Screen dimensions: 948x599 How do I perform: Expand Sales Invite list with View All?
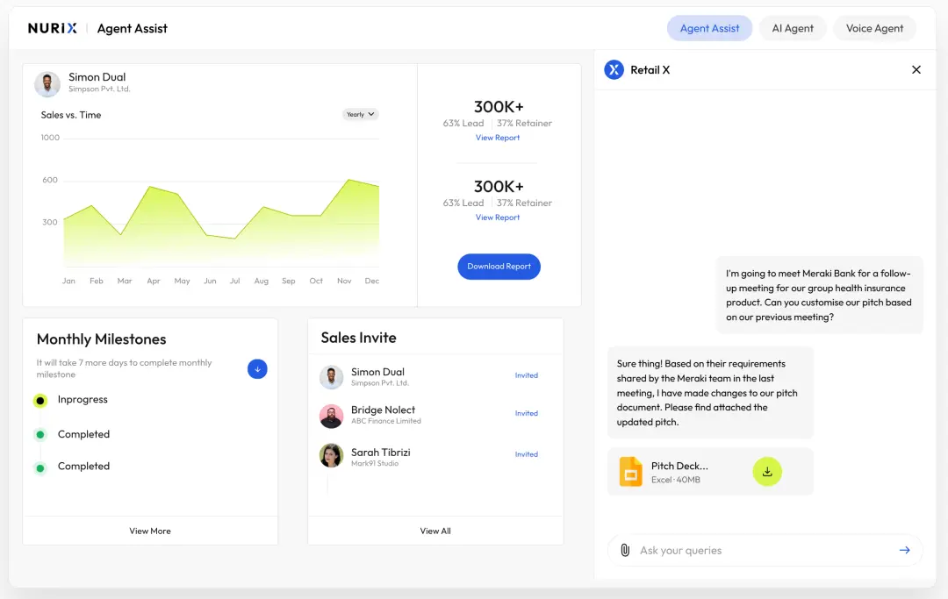click(x=435, y=531)
